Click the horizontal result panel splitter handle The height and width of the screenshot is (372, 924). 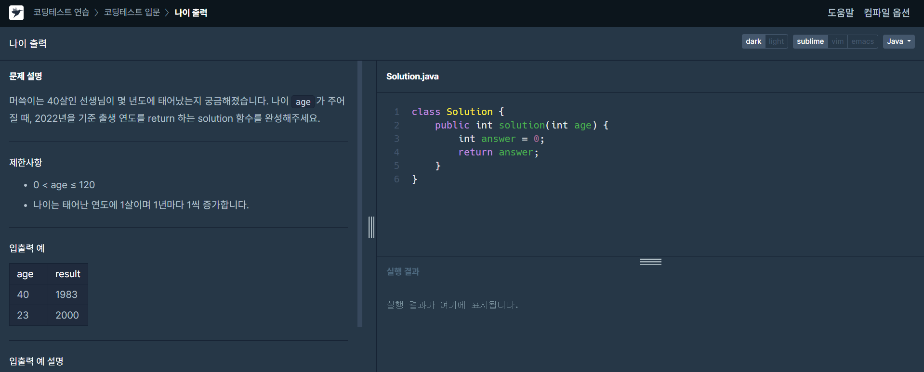click(650, 262)
